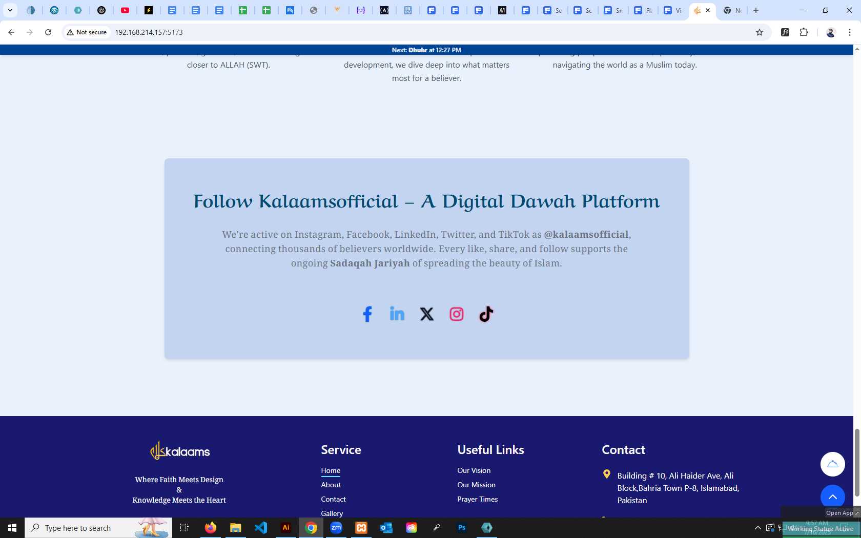Open Photoshop from the taskbar
861x538 pixels.
pos(462,528)
